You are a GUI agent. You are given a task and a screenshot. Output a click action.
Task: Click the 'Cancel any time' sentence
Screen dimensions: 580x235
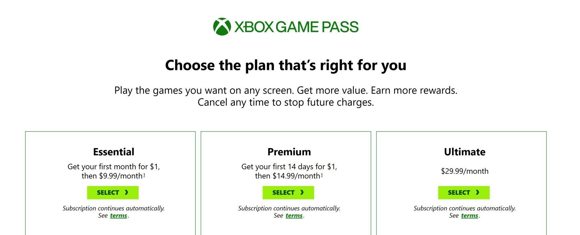285,102
